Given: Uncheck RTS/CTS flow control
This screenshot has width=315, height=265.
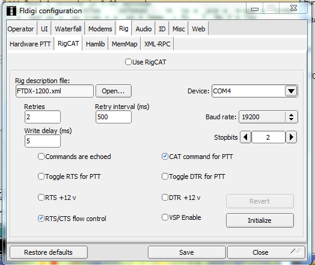Looking at the screenshot, I should pyautogui.click(x=41, y=218).
